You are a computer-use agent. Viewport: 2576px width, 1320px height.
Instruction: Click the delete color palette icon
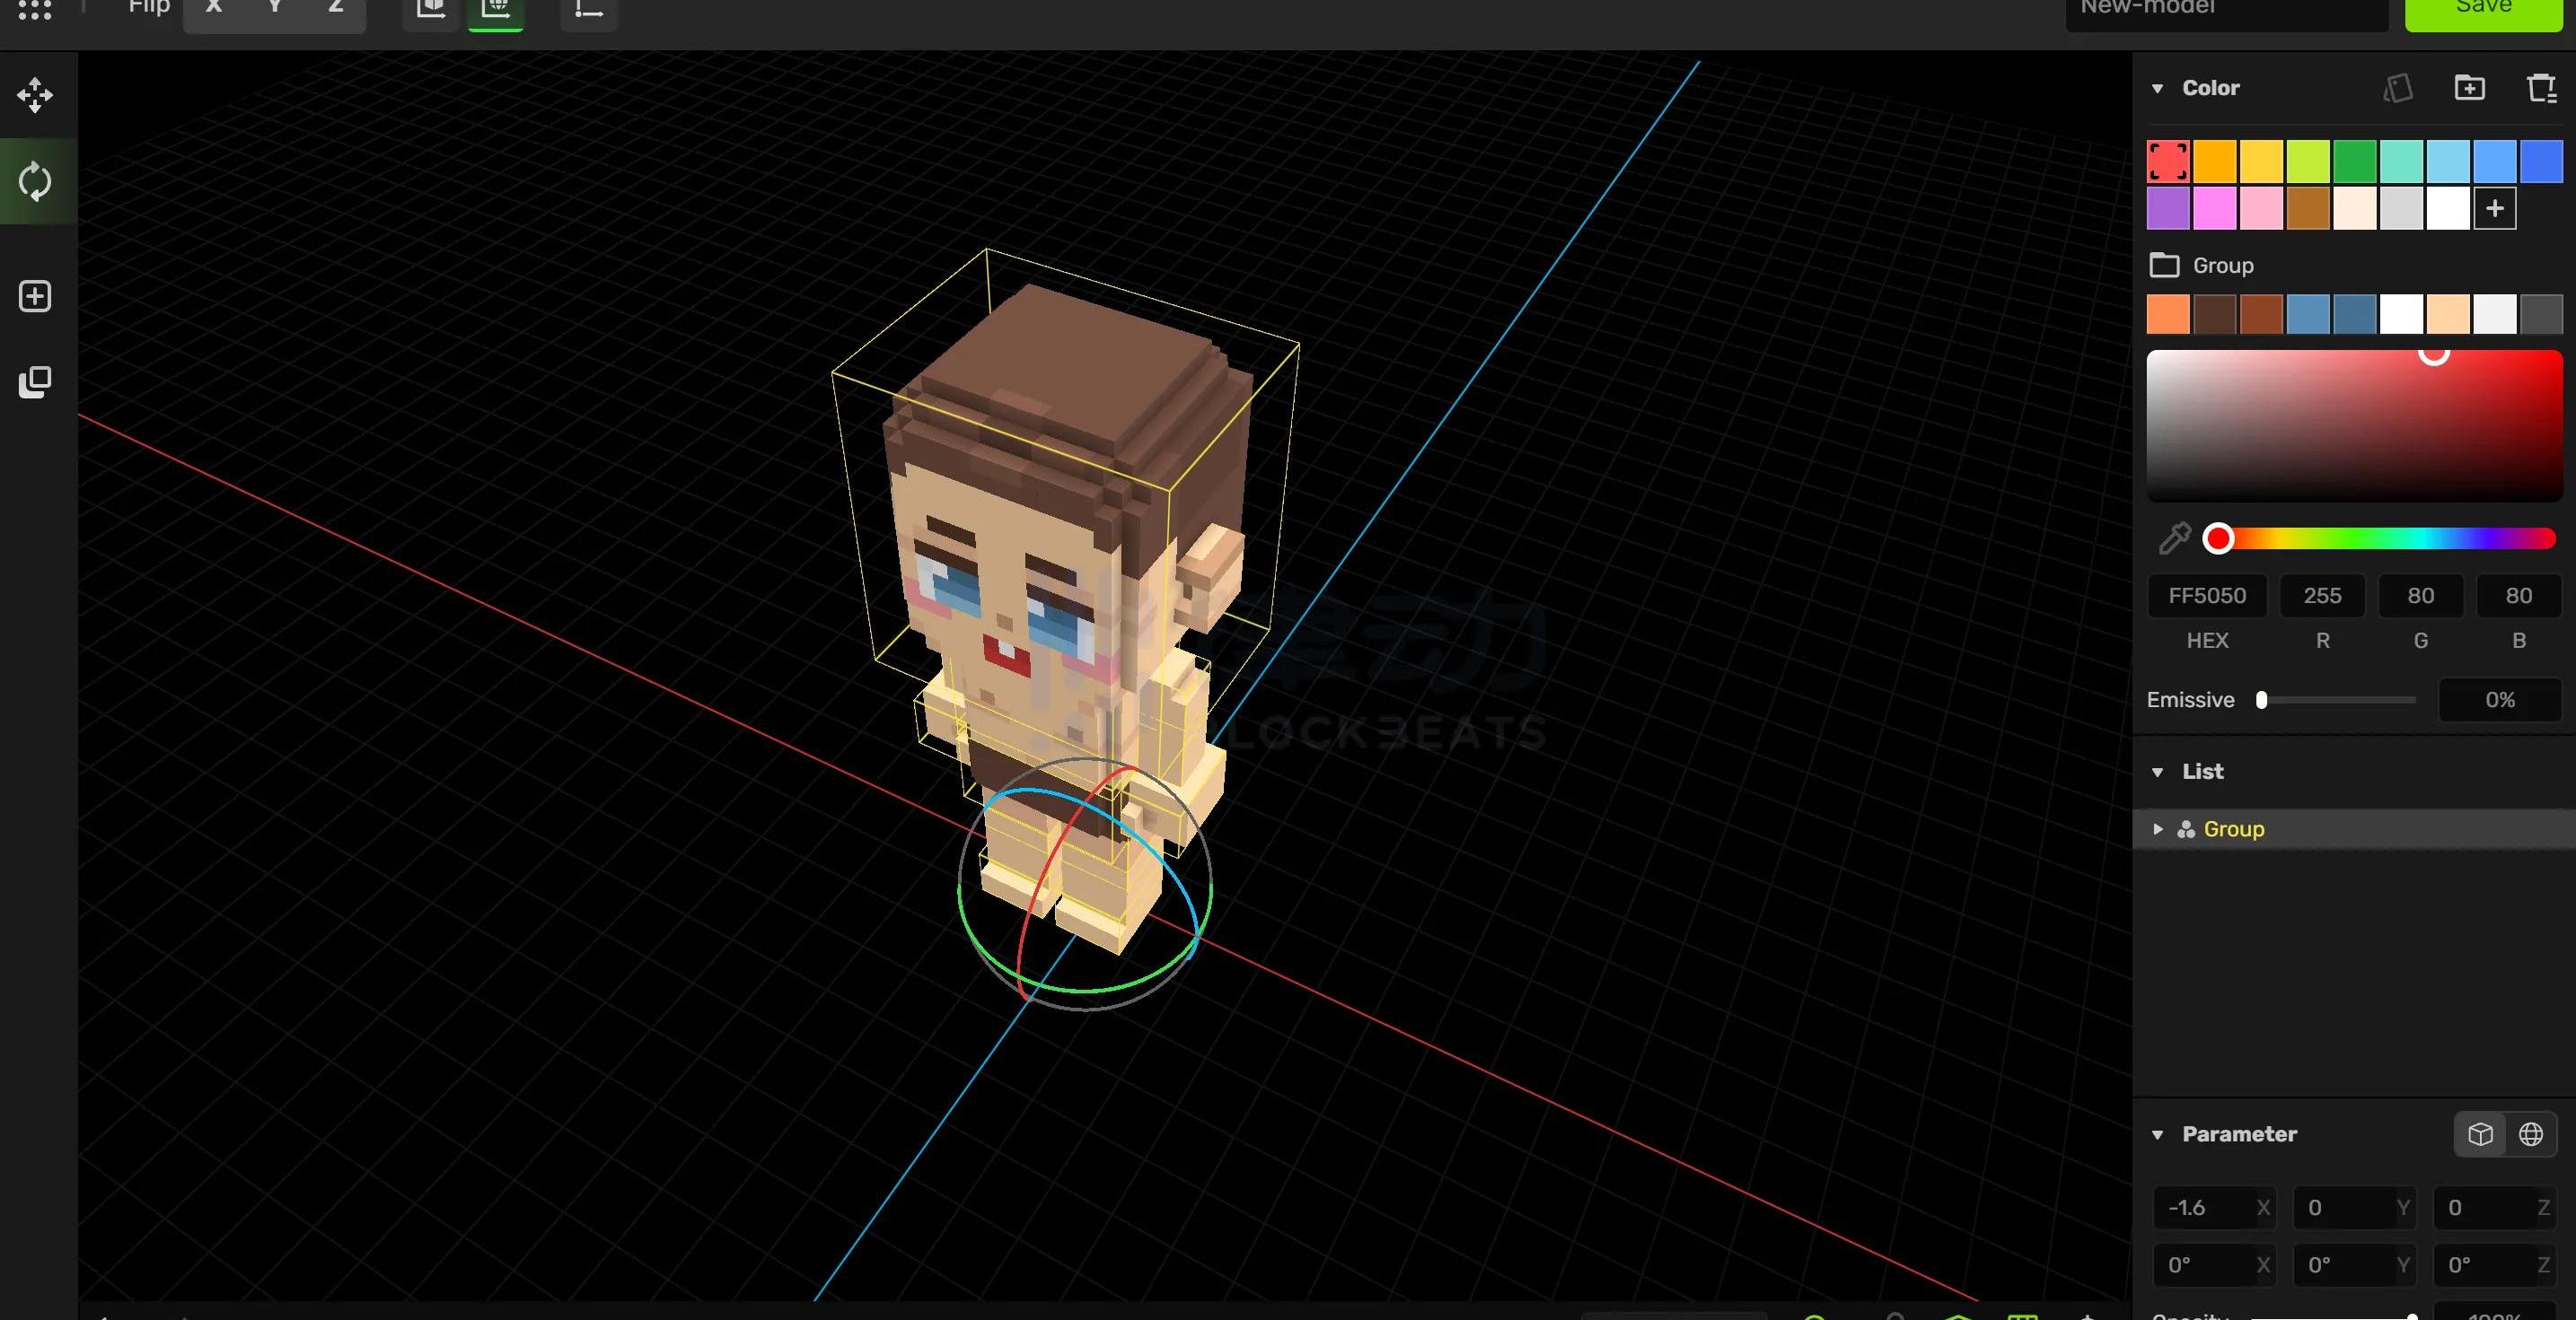(2541, 88)
